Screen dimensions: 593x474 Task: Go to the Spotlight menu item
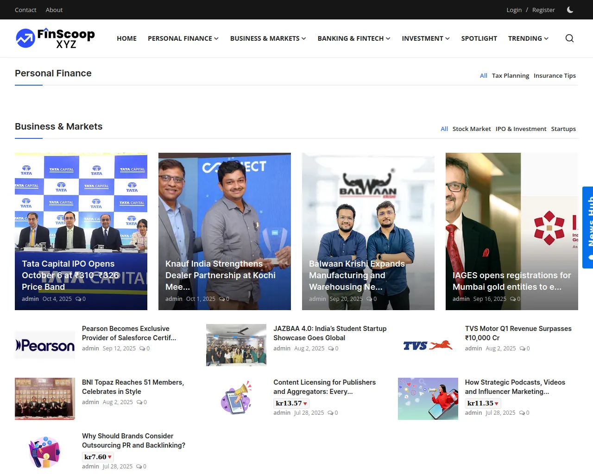coord(479,38)
